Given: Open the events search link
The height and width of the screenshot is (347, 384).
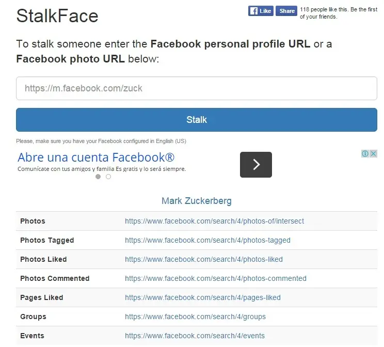Looking at the screenshot, I should coord(195,336).
